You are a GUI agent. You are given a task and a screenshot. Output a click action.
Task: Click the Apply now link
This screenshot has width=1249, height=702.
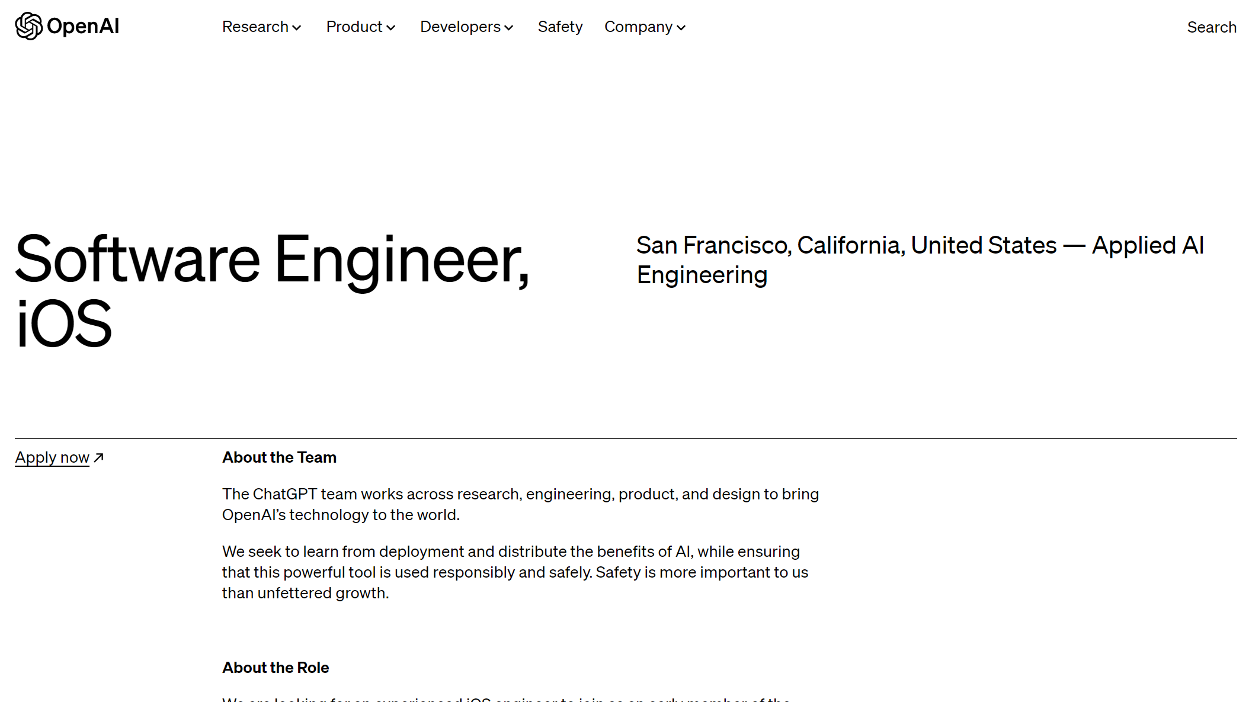pos(52,457)
